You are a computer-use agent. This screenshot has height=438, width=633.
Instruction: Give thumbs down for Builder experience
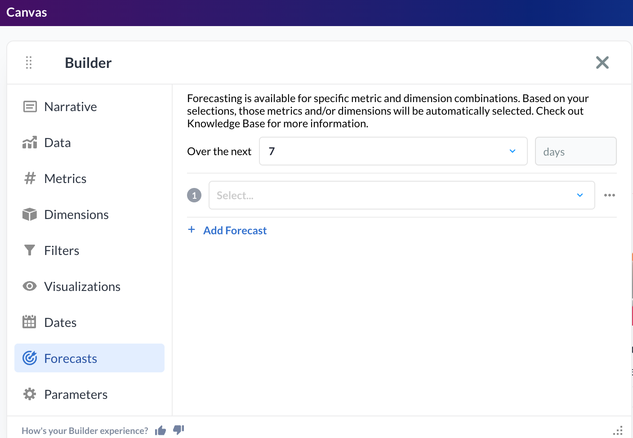click(x=178, y=430)
